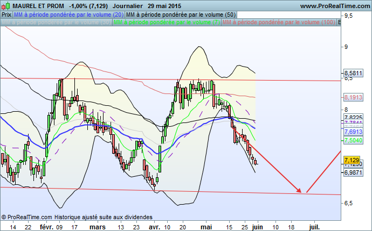372x231 pixels.
Task: Select the red MM volume (100) label
Action: 279,22
